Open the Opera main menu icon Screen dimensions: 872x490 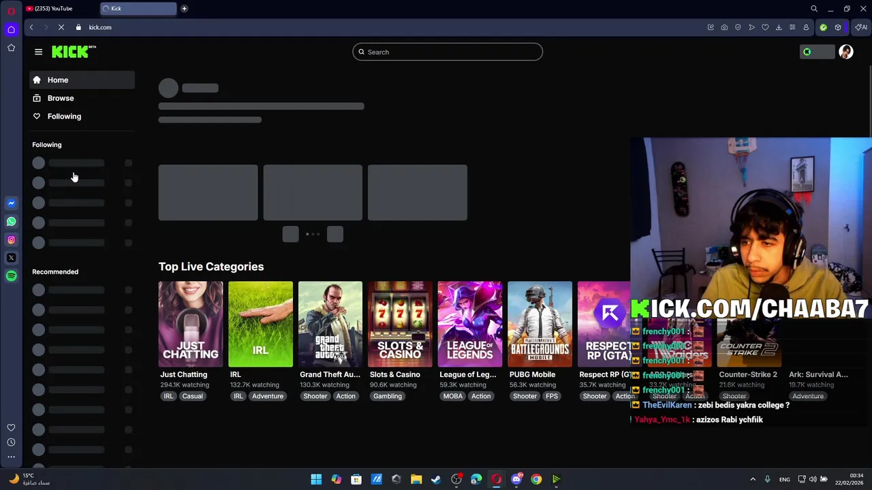pos(11,10)
